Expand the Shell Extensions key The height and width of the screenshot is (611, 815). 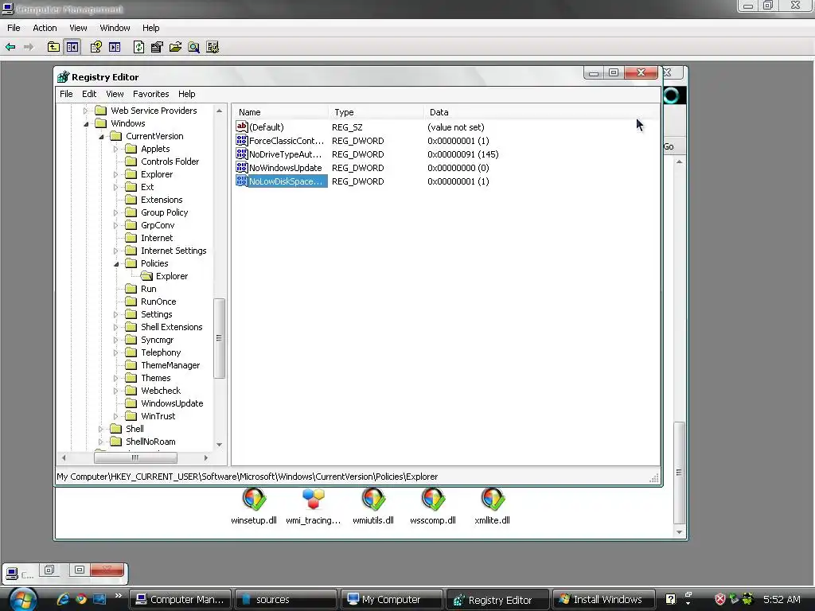pyautogui.click(x=116, y=327)
